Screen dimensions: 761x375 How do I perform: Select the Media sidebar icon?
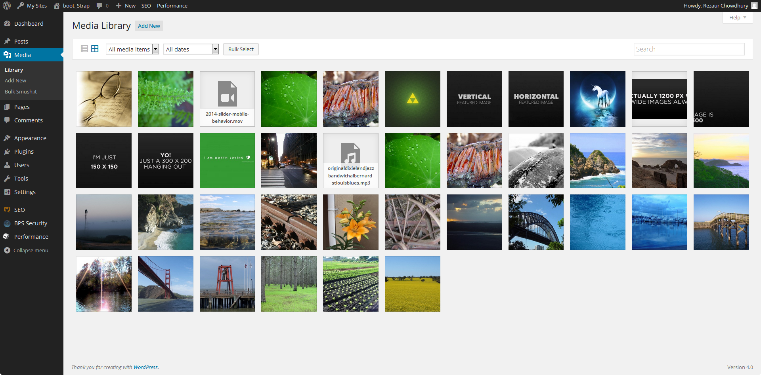pyautogui.click(x=7, y=55)
